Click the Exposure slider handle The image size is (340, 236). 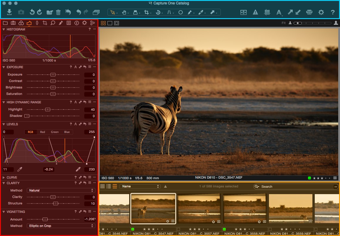click(53, 75)
